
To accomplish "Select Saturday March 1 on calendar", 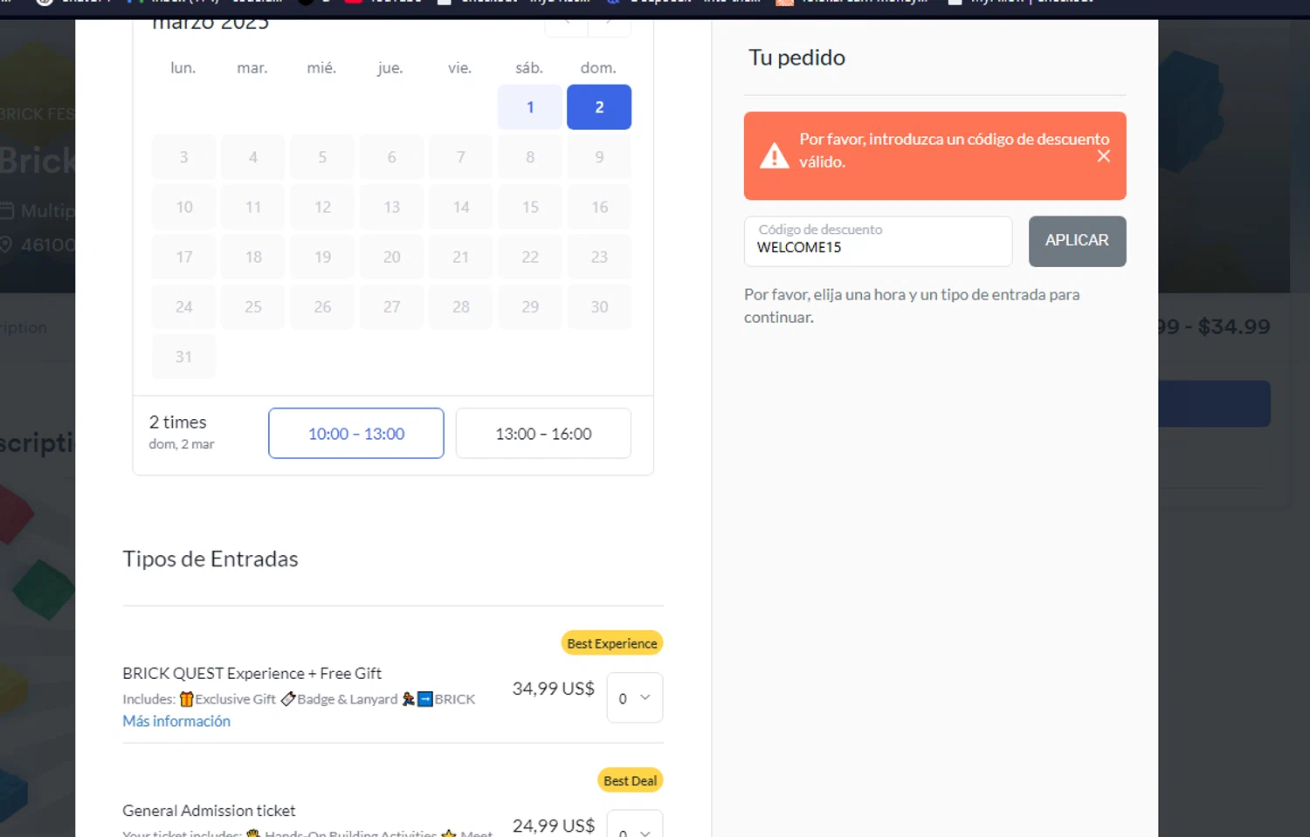I will 530,107.
